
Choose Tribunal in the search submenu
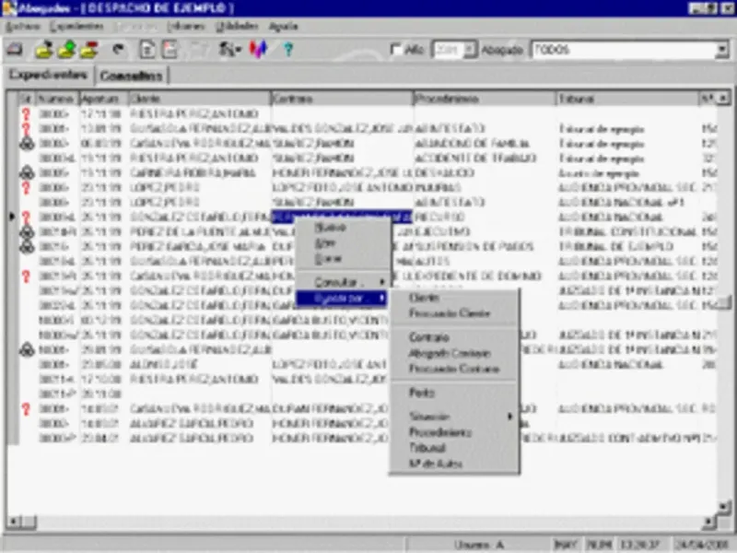[x=427, y=447]
